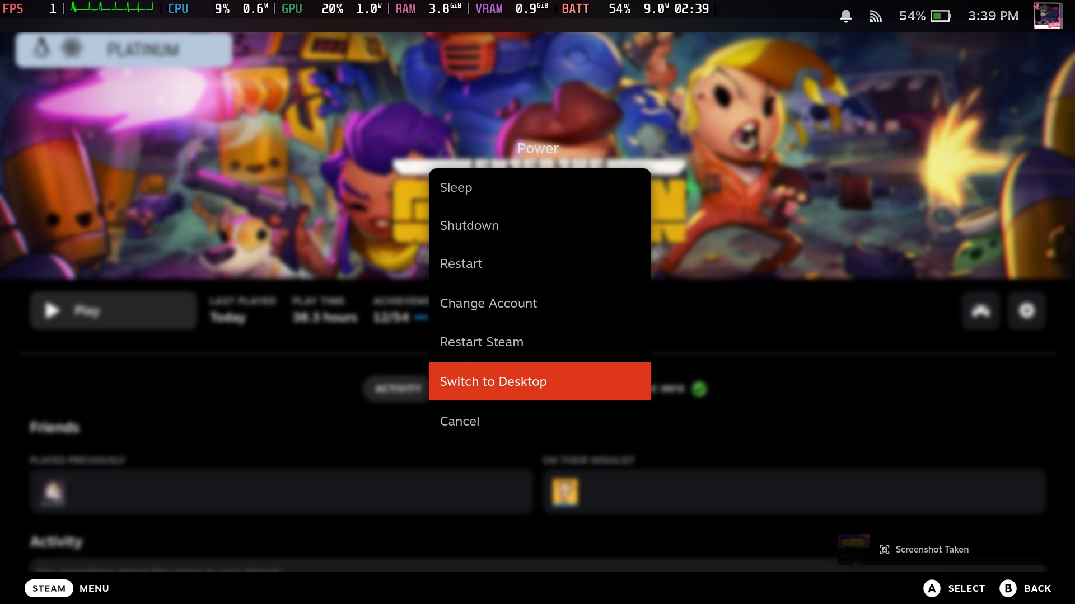Open the friend avatar under wishlist section
1075x604 pixels.
click(565, 492)
